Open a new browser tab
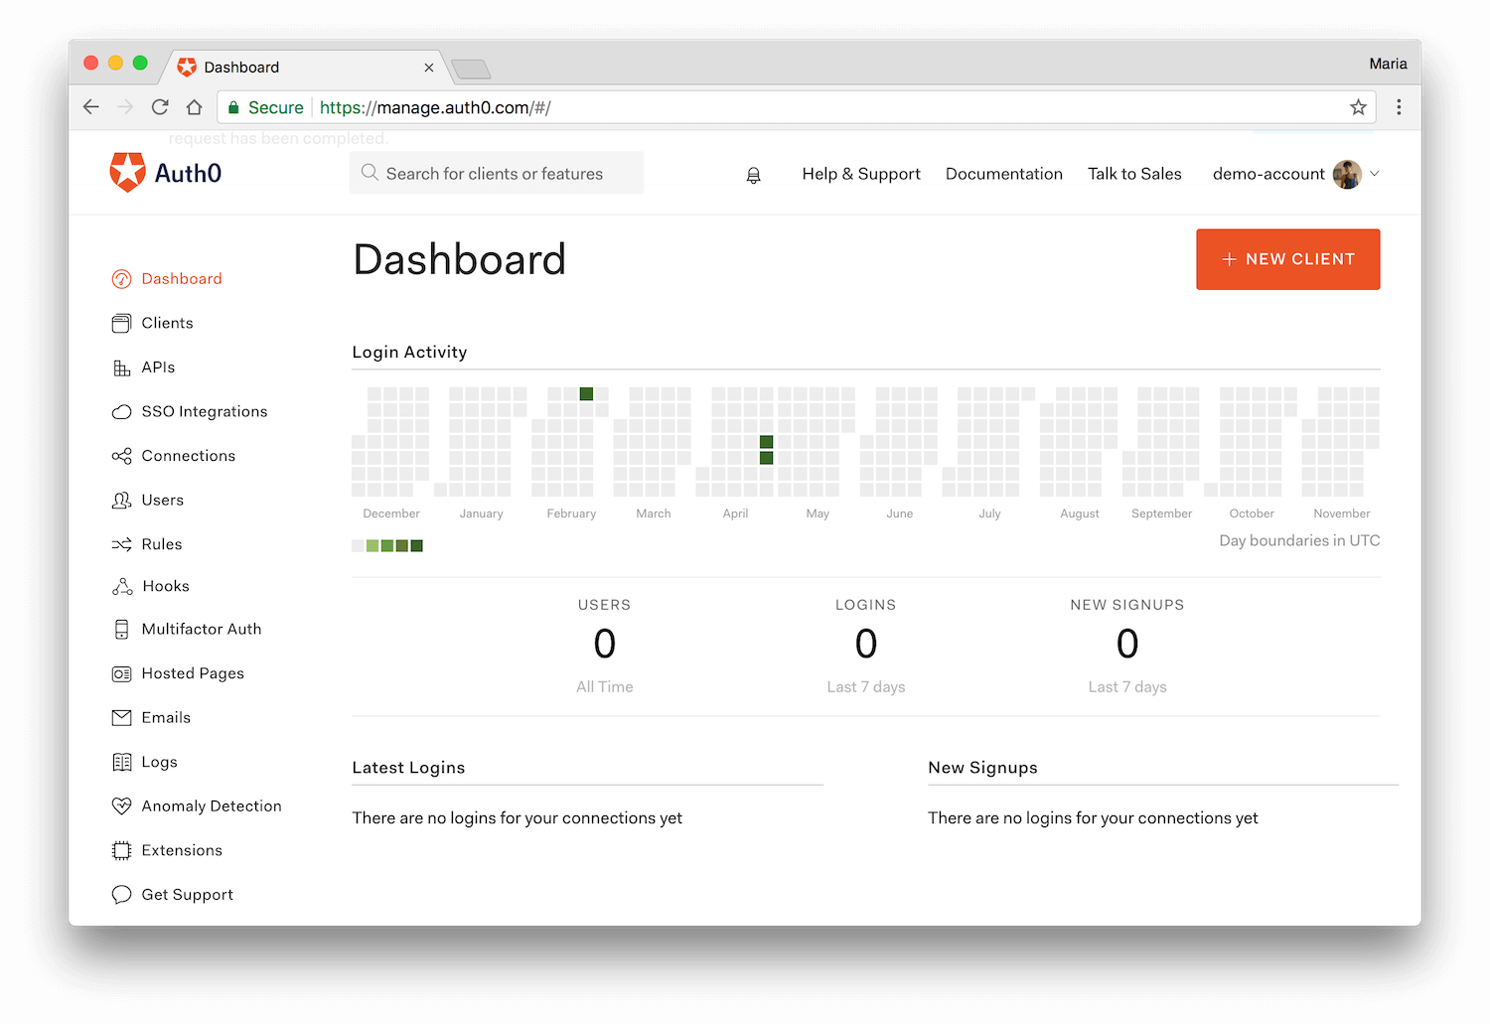This screenshot has height=1024, width=1490. pos(471,69)
